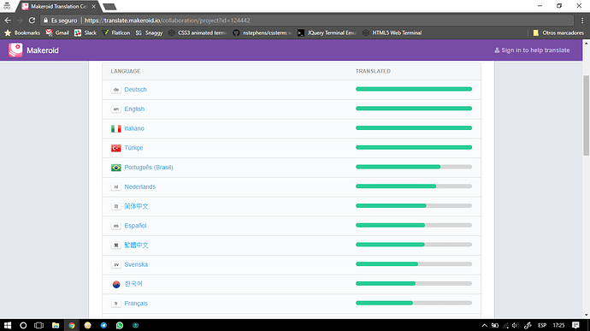Click the 'es' language code badge
This screenshot has height=331, width=590.
pos(116,226)
